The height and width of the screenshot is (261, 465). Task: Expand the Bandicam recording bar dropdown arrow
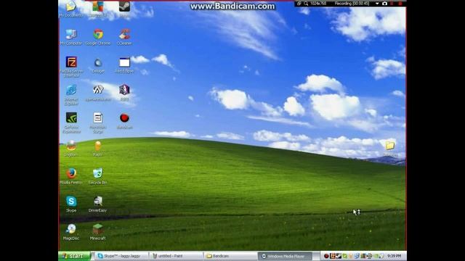[377, 4]
